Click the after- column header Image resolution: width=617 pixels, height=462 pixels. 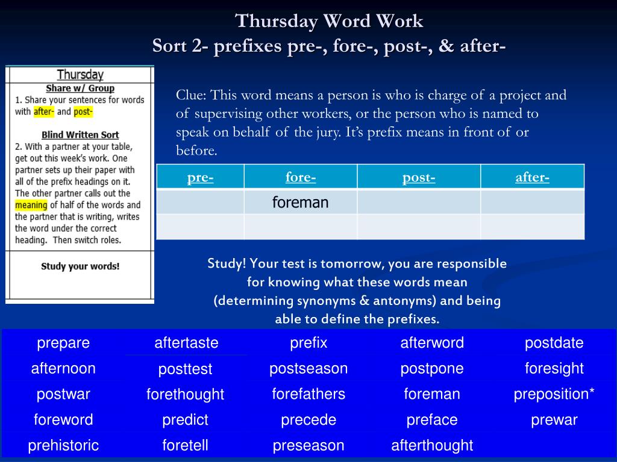[x=533, y=177]
